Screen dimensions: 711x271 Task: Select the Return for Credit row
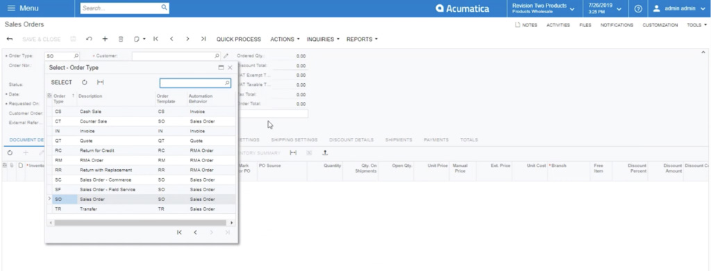tap(142, 150)
